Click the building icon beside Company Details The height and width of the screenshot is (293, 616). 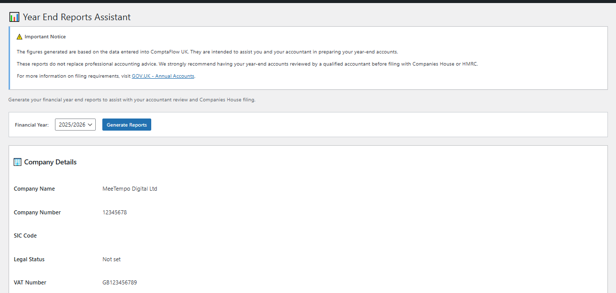coord(18,162)
